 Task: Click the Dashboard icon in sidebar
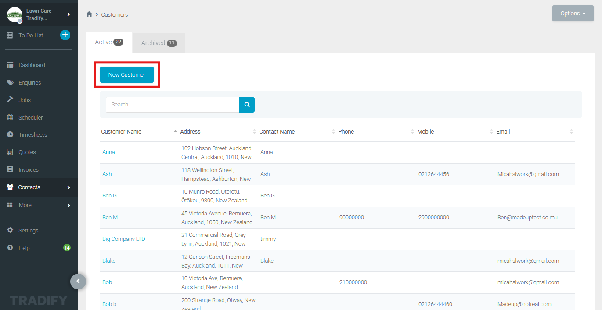tap(10, 65)
